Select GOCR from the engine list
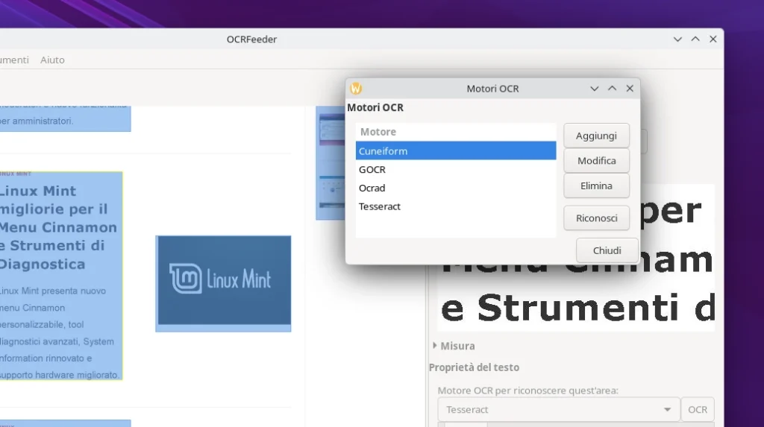 [x=456, y=170]
